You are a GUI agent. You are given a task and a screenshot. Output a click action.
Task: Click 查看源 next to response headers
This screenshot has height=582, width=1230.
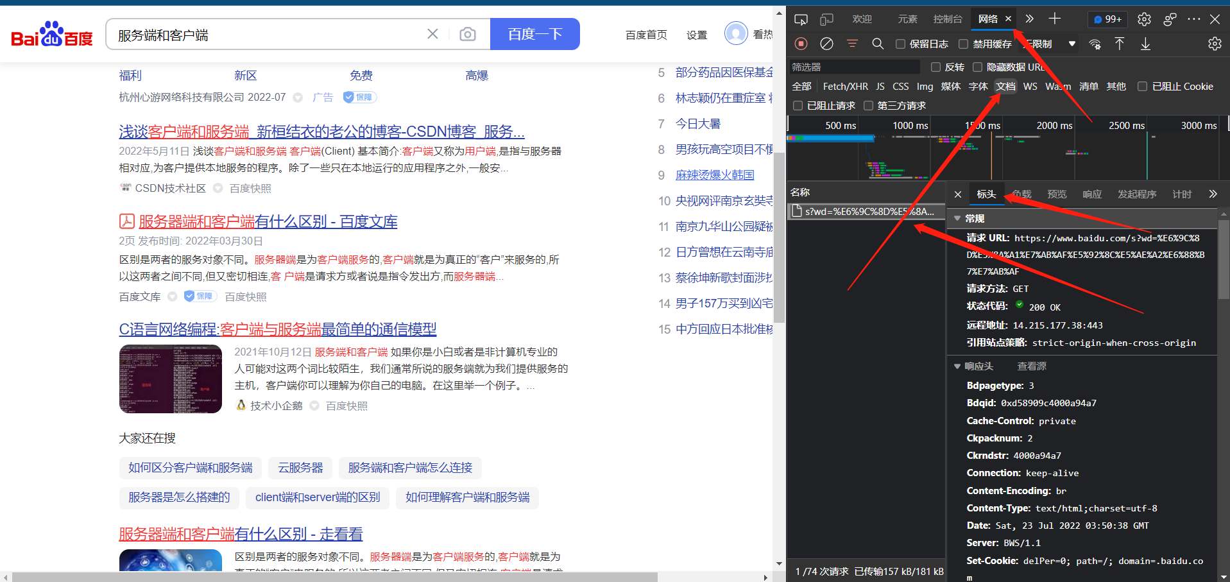click(1032, 366)
